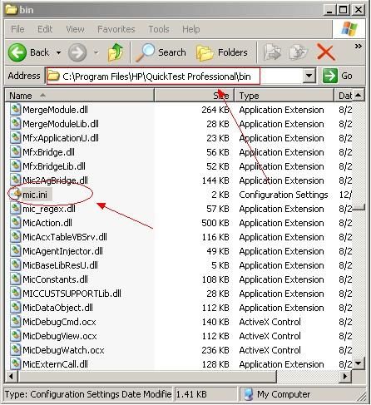Select MicDebugView.ocx file icon
371x405 pixels.
tap(16, 336)
